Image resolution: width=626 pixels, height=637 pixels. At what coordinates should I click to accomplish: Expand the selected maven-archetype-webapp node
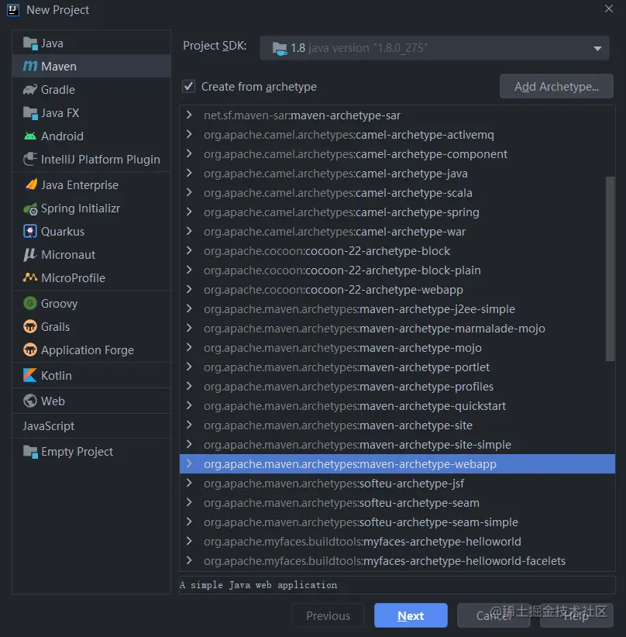[x=189, y=463]
